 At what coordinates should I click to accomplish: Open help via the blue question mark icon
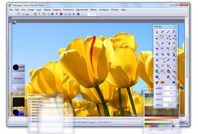[x=78, y=14]
